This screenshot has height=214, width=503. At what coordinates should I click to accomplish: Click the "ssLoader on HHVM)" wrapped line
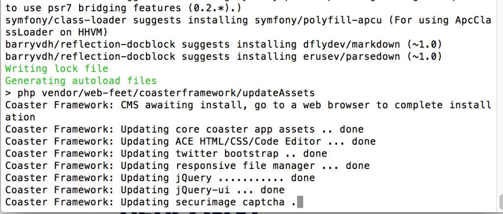pyautogui.click(x=57, y=32)
